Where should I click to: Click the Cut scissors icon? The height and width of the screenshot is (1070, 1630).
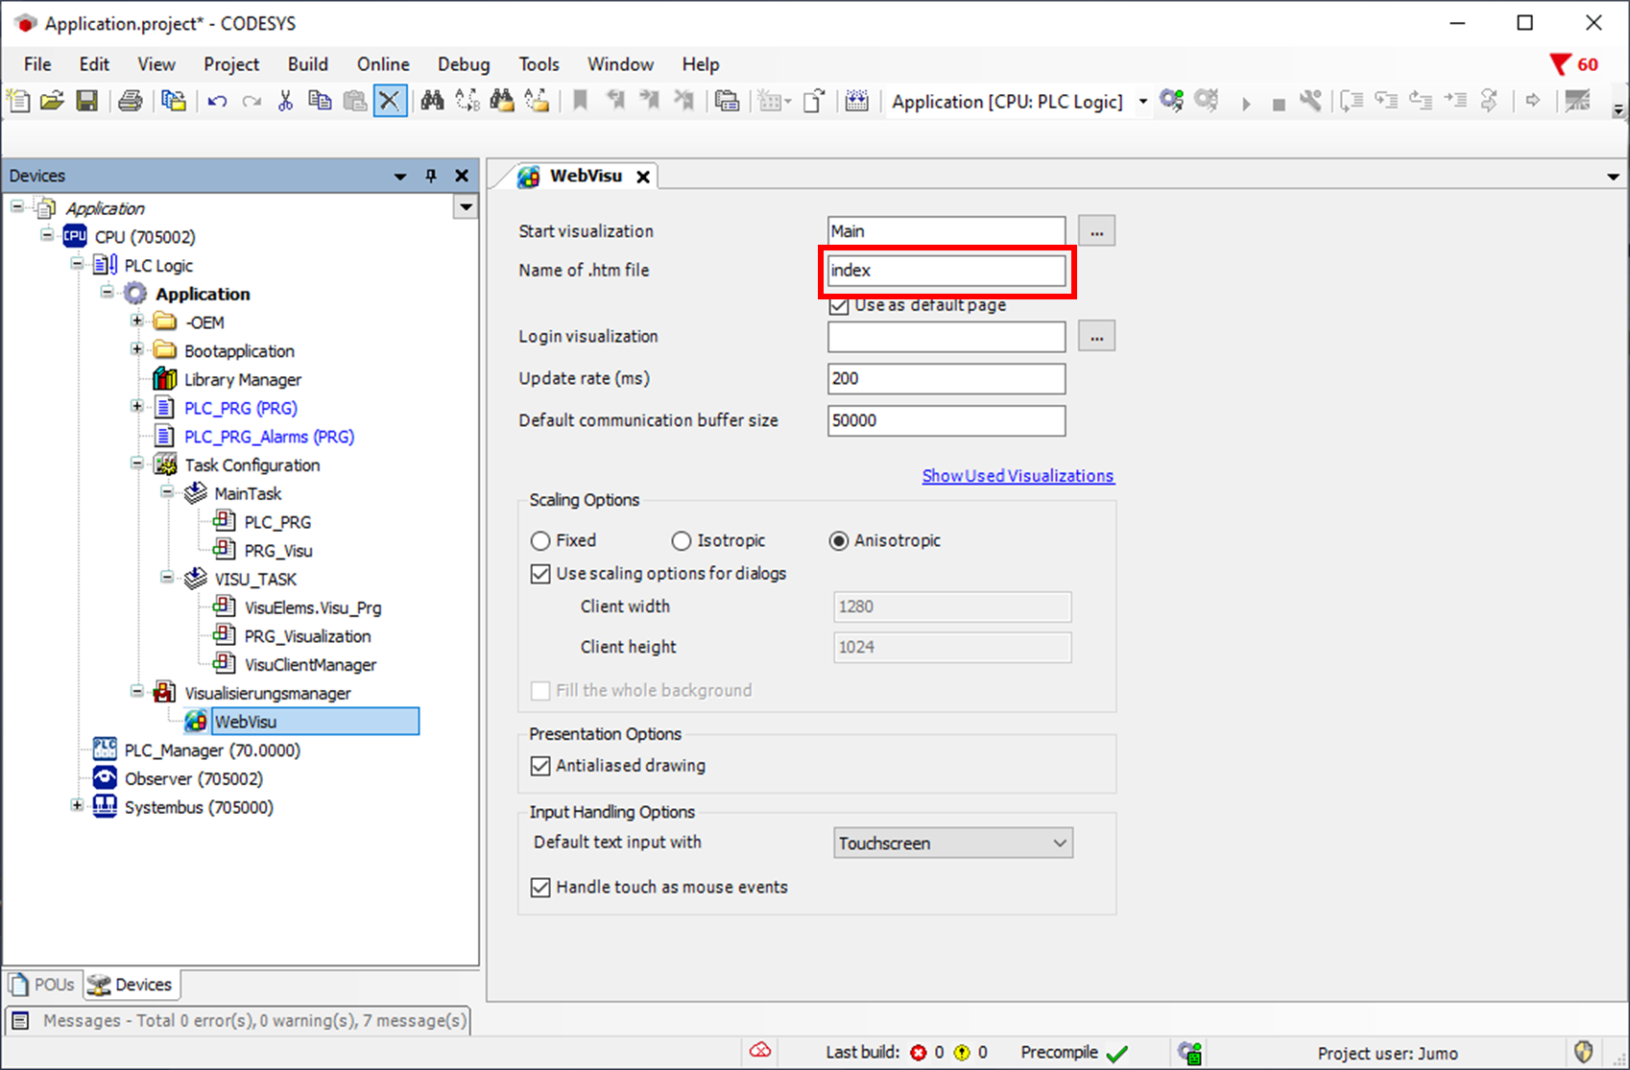click(285, 101)
